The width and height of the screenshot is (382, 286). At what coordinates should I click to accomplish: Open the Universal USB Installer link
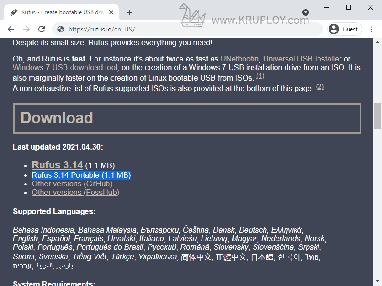click(302, 59)
